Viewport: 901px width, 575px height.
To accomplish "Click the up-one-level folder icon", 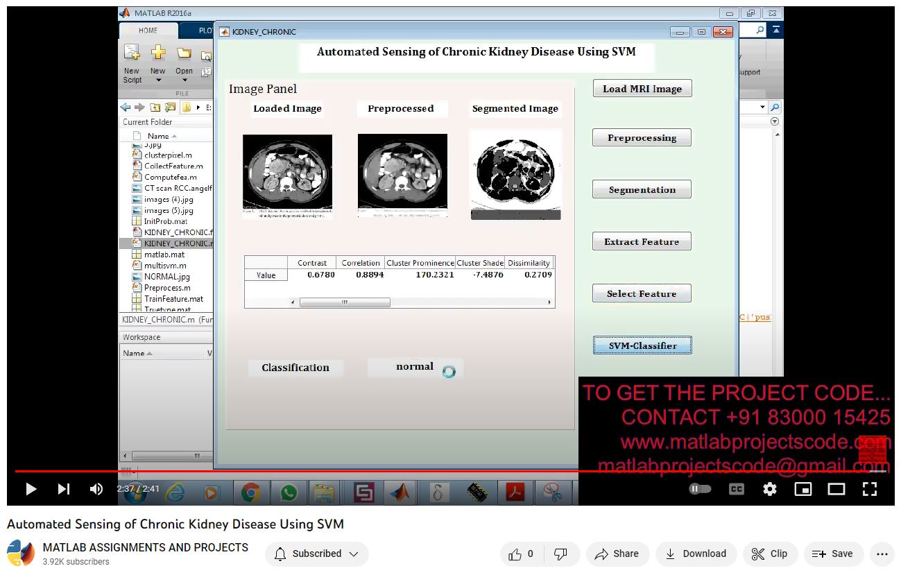I will pos(155,108).
